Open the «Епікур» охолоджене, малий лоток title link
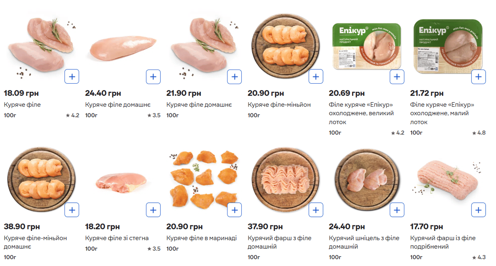Viewport: 496px width, 266px height. click(x=442, y=113)
